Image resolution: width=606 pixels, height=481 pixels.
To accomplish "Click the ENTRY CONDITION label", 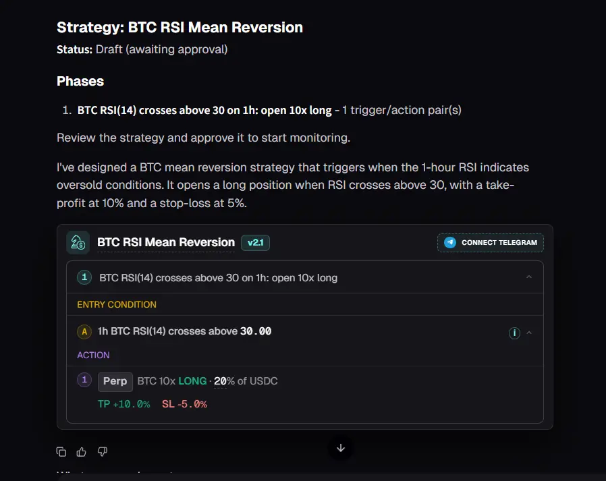I will coord(117,304).
